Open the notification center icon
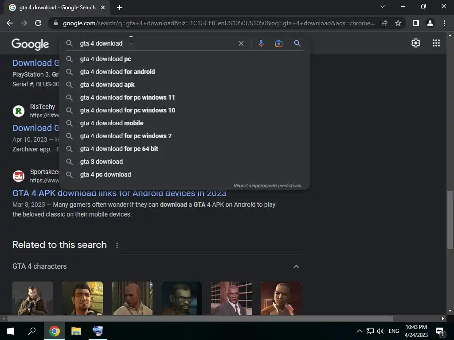 pyautogui.click(x=440, y=331)
